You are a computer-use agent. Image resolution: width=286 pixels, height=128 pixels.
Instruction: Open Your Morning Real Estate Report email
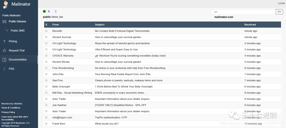tap(123, 74)
